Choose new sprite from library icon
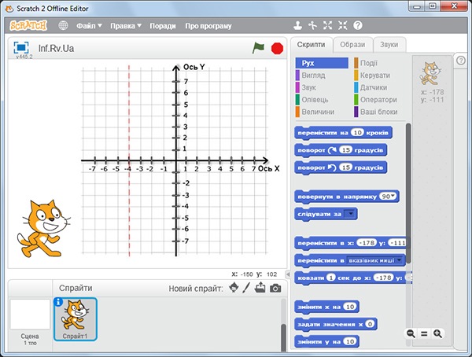This screenshot has height=357, width=472. (233, 289)
